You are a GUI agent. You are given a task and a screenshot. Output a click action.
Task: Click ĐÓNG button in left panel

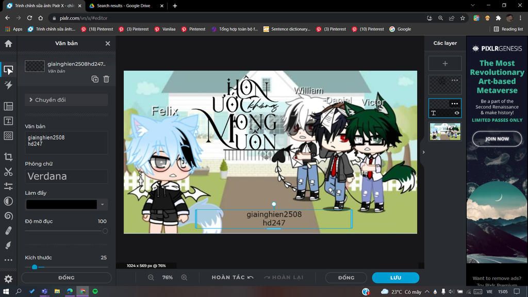click(x=67, y=278)
